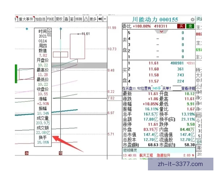Open the 复权 price adjustment option

tap(59, 19)
